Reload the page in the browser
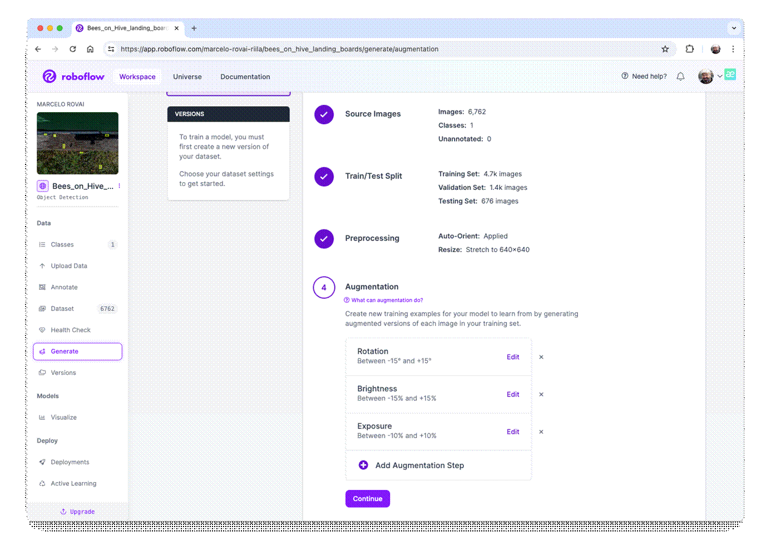Viewport: 771px width, 557px height. point(73,49)
